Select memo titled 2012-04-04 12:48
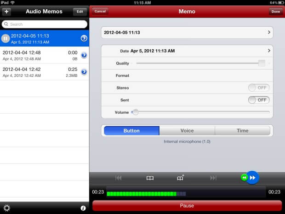Screen dimensions: 285x214 click(45, 55)
